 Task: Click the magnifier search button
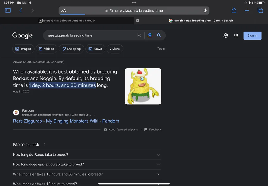159,35
